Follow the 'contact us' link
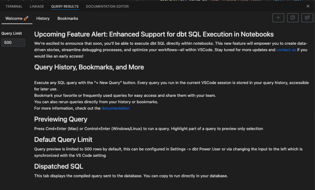This screenshot has height=190, width=315. [286, 50]
